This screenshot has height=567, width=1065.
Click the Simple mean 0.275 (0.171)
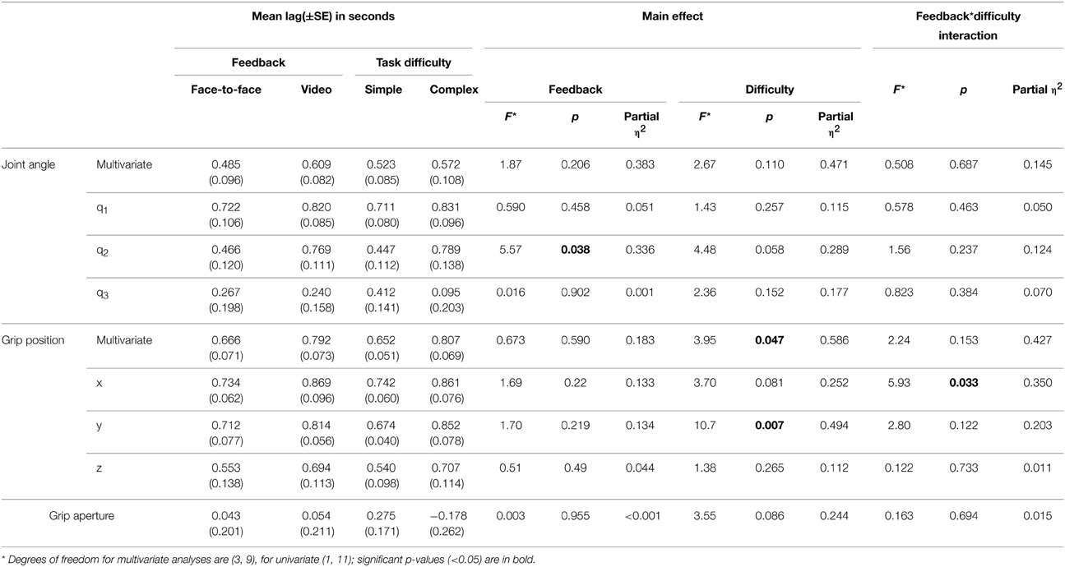click(383, 523)
